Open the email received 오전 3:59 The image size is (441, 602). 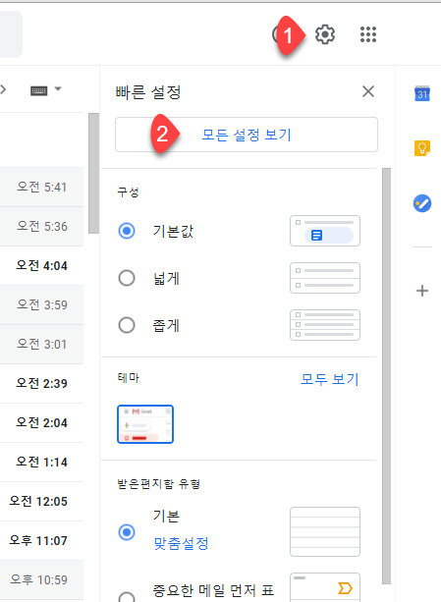click(41, 304)
